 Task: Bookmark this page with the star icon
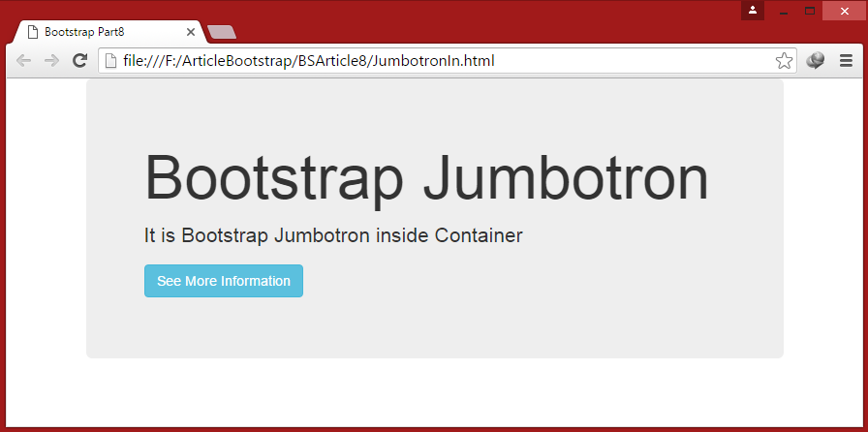tap(784, 61)
